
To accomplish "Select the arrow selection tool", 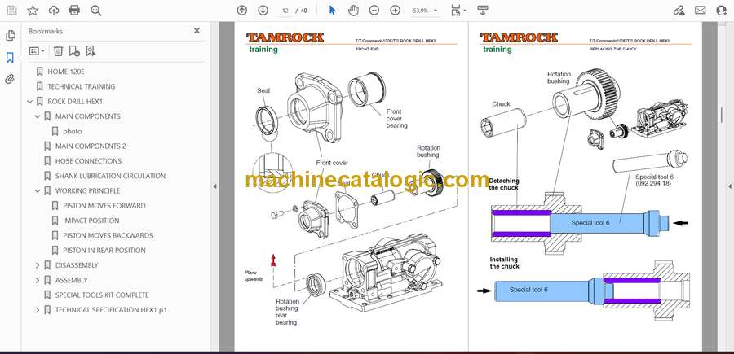I will [x=333, y=11].
